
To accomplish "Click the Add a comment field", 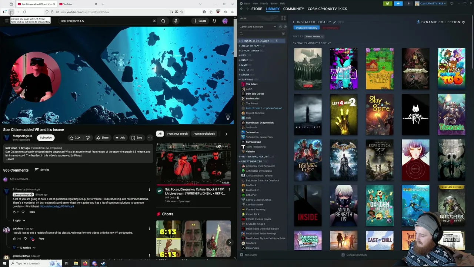I will (x=80, y=179).
